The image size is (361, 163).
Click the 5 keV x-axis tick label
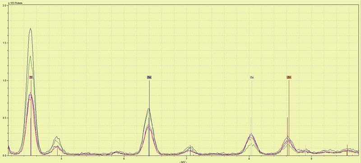click(x=61, y=158)
